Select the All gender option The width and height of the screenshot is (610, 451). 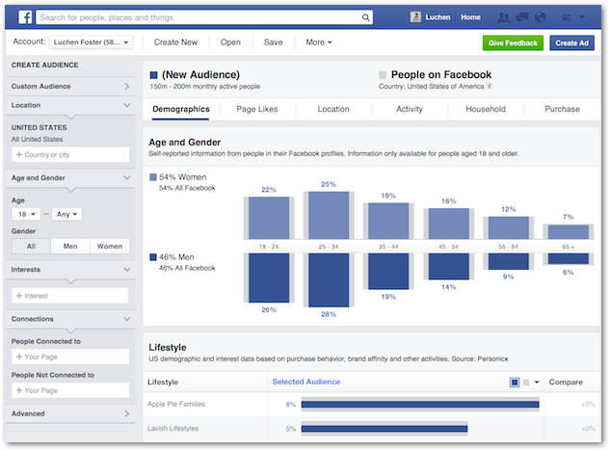[x=31, y=247]
